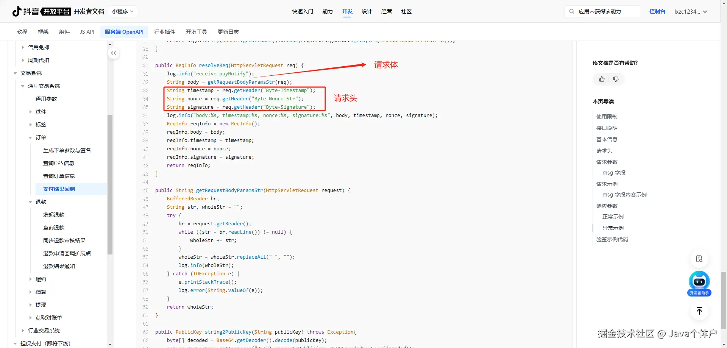Screen dimensions: 727x348
Task: Collapse the 订单 tree node
Action: tap(30, 137)
